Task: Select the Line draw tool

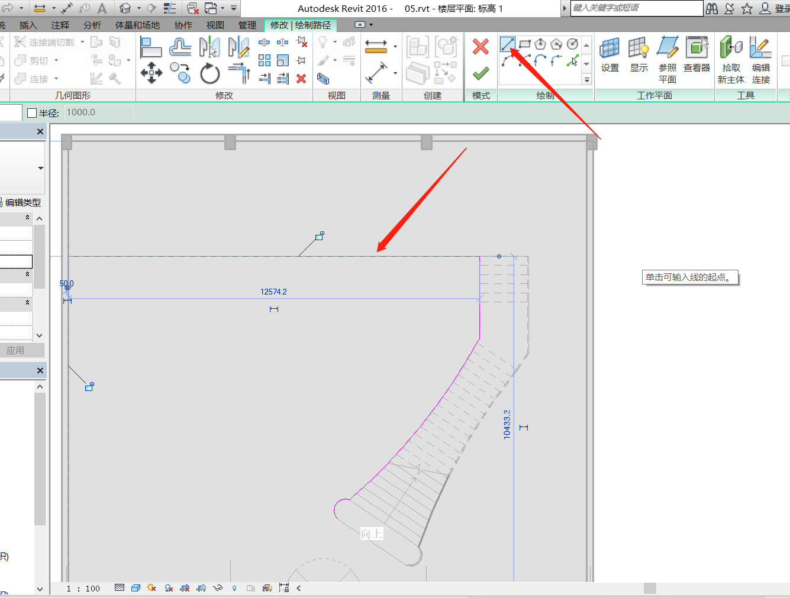Action: point(508,44)
